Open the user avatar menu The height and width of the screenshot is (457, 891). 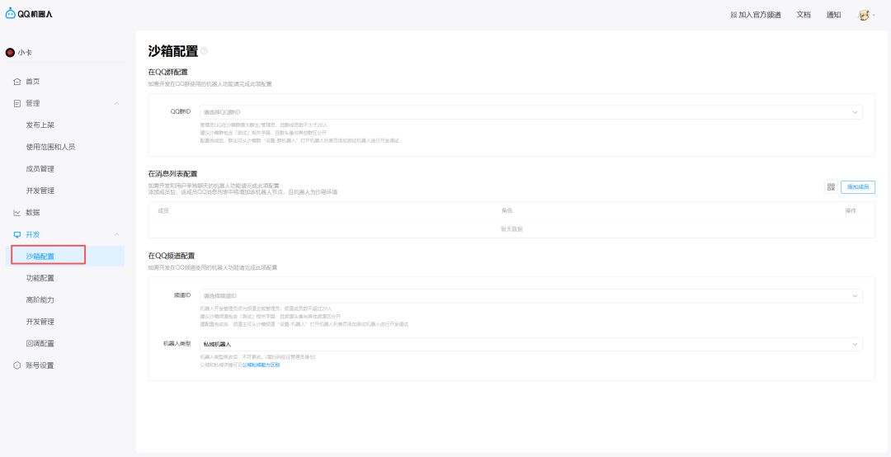tap(863, 16)
